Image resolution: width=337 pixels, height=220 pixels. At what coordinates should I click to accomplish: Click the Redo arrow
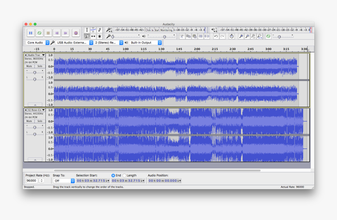[x=222, y=36]
